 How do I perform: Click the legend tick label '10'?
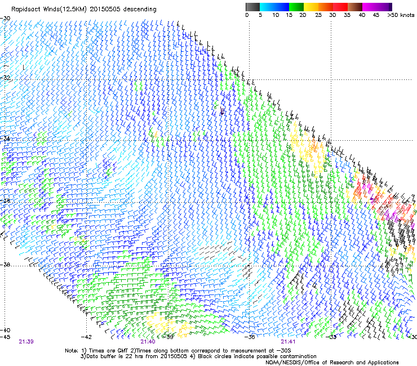point(276,15)
